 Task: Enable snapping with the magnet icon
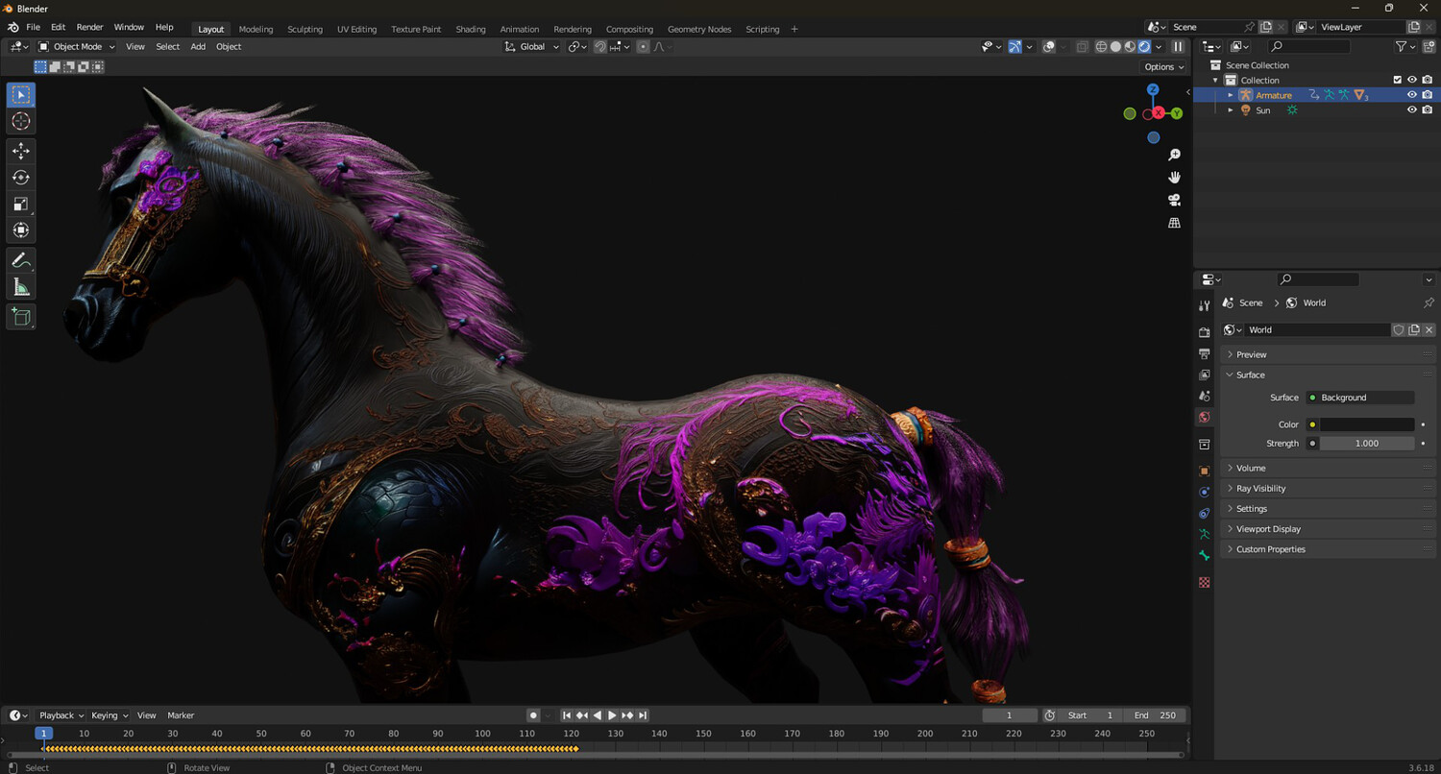tap(600, 46)
